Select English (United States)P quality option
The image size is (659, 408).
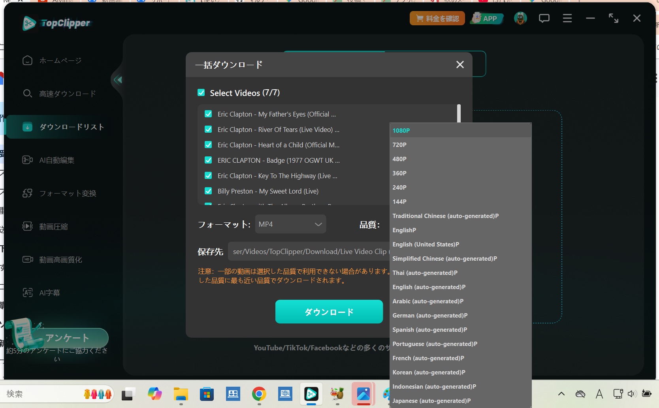click(x=426, y=244)
